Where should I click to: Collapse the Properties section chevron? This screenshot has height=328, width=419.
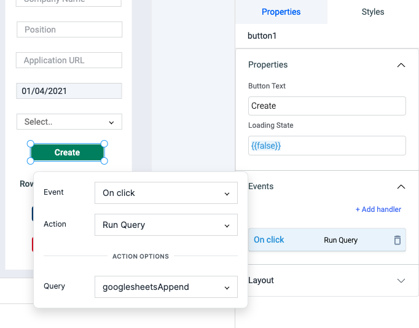(401, 64)
